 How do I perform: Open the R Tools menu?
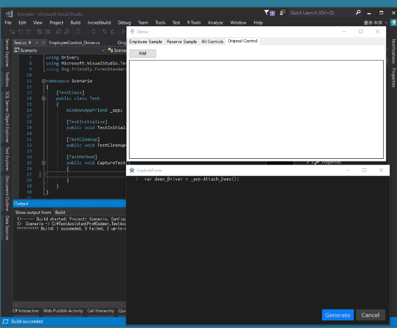pyautogui.click(x=194, y=23)
